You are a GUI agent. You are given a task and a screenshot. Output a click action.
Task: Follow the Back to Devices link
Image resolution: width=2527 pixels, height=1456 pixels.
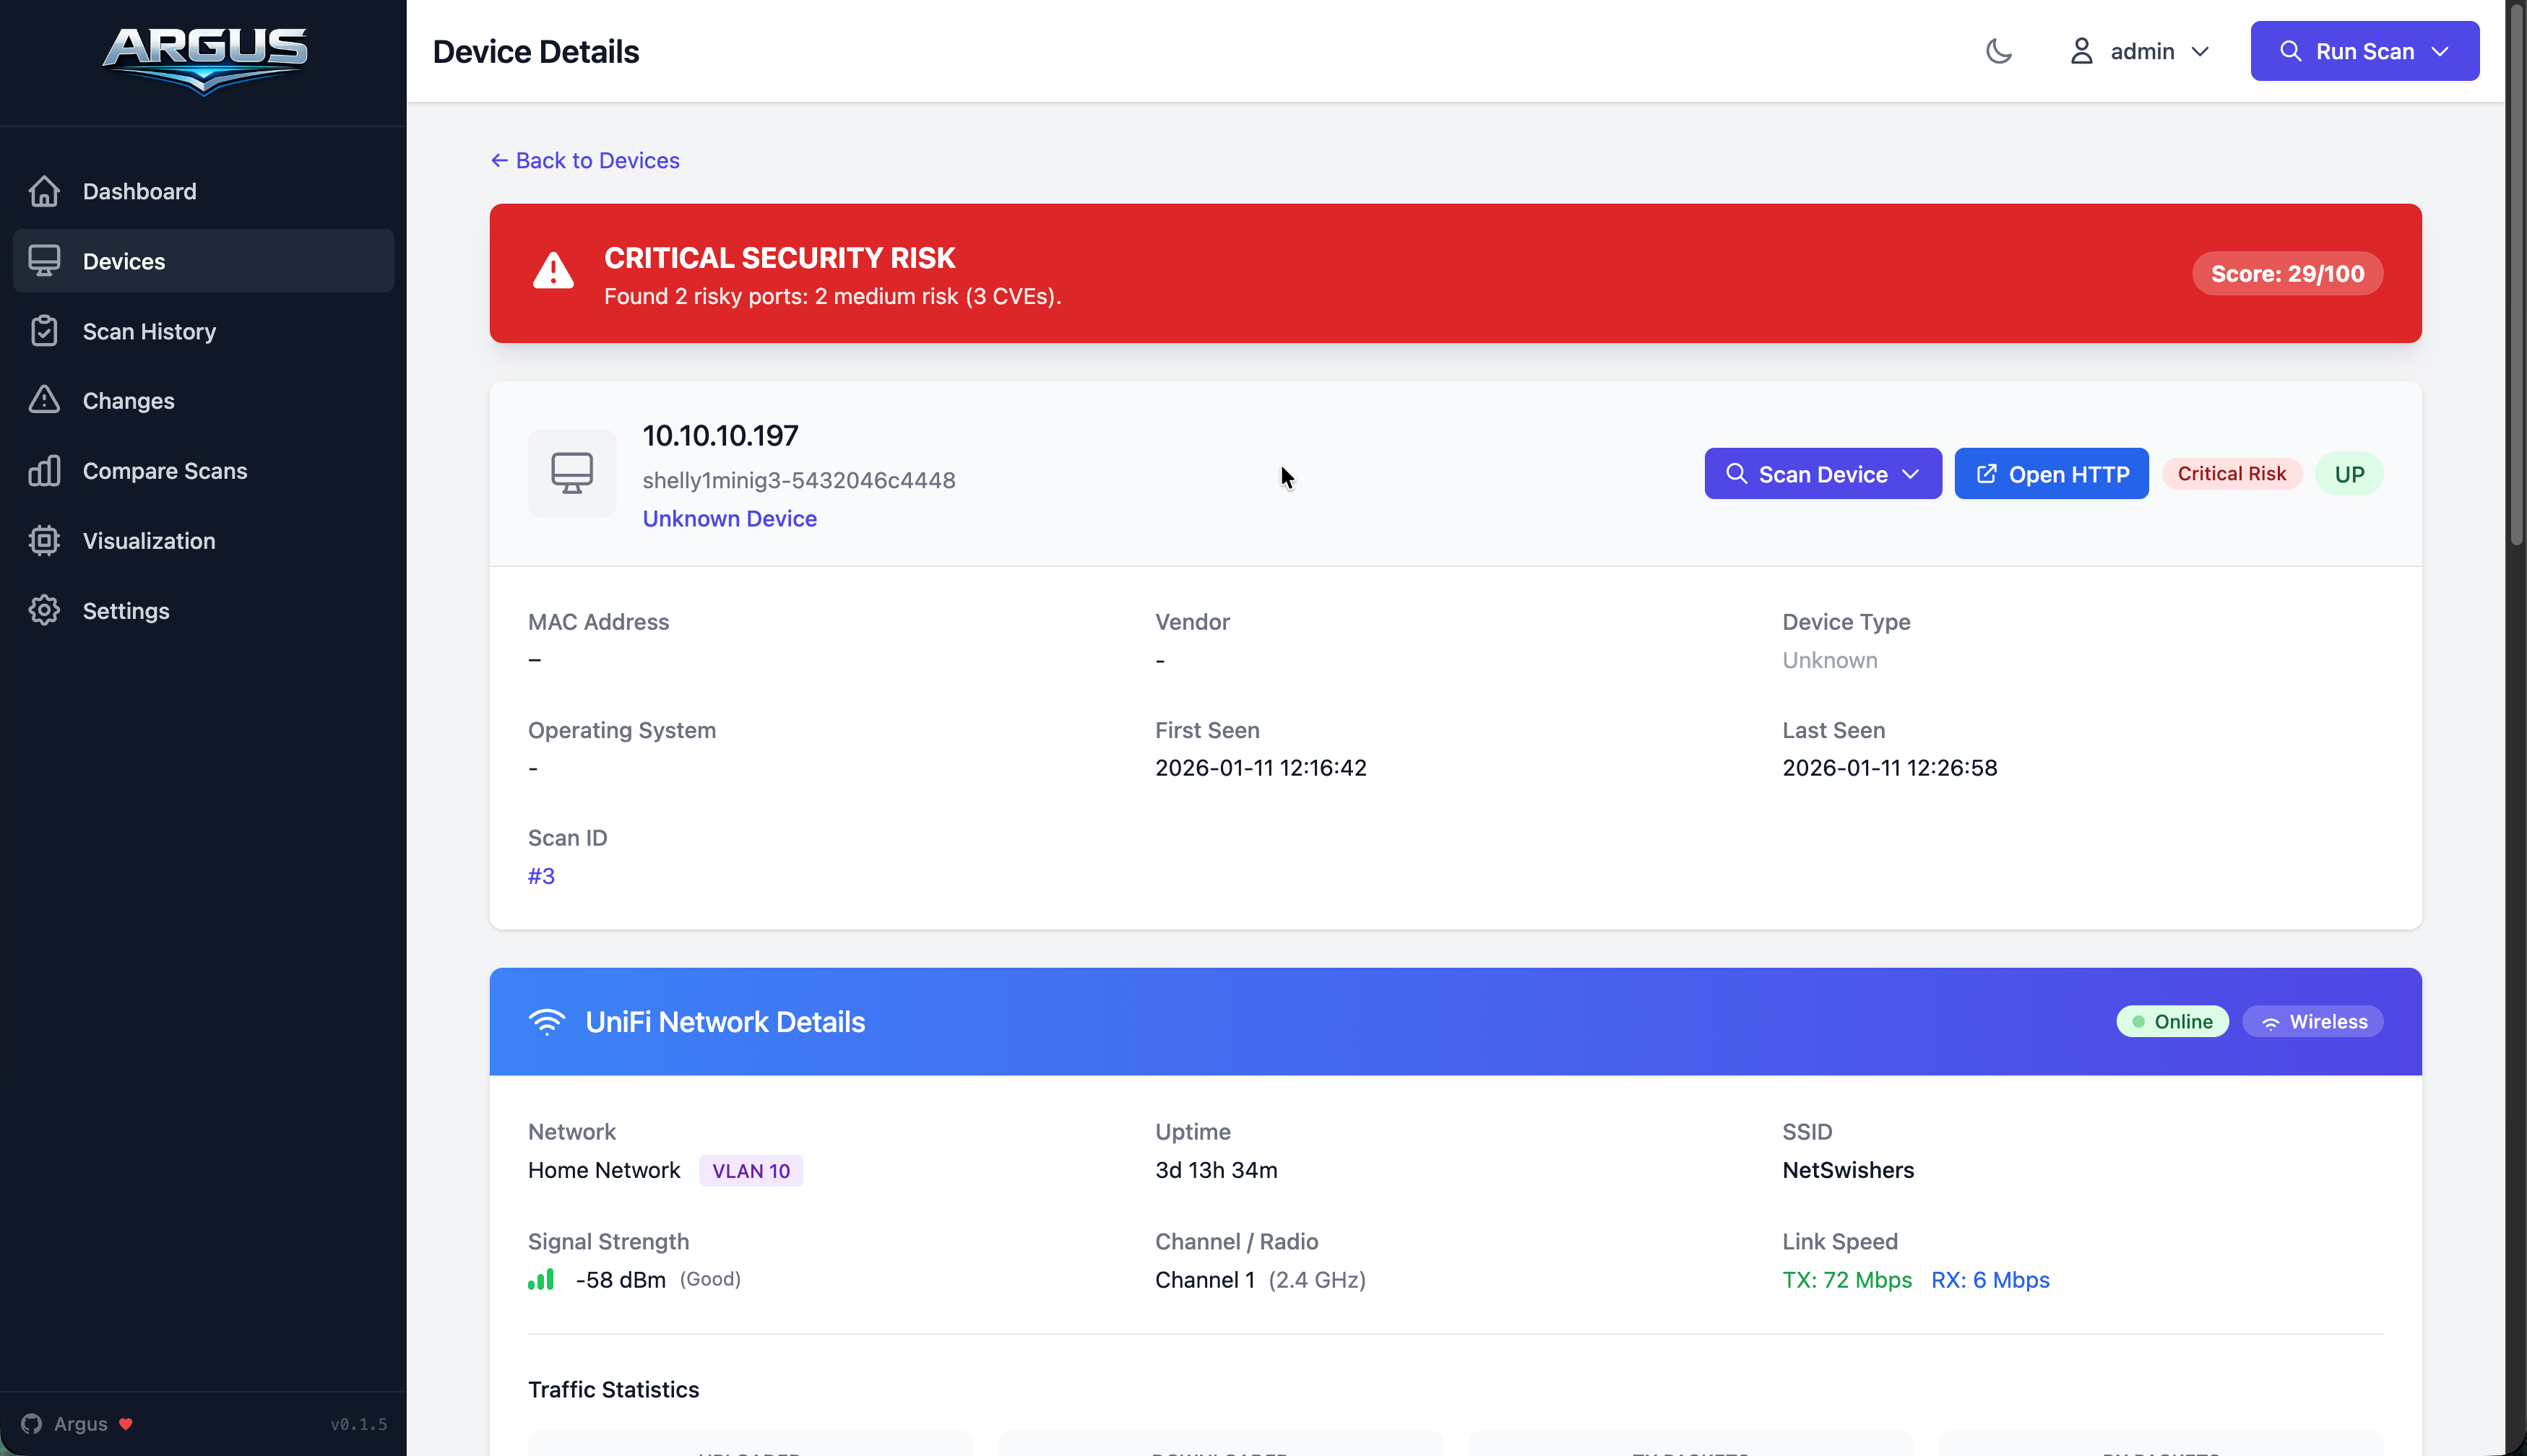tap(585, 160)
